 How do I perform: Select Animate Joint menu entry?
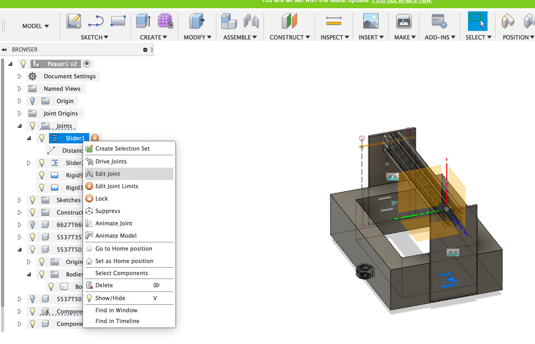[114, 223]
